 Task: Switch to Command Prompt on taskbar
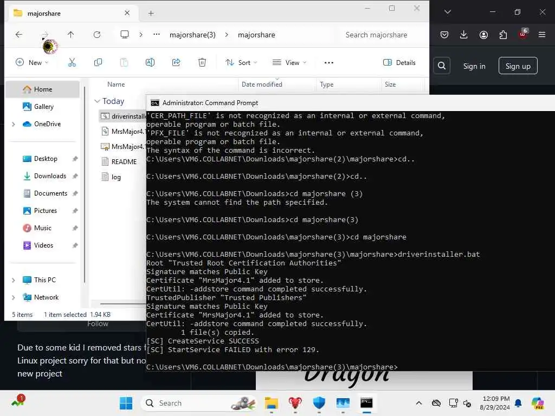click(366, 403)
